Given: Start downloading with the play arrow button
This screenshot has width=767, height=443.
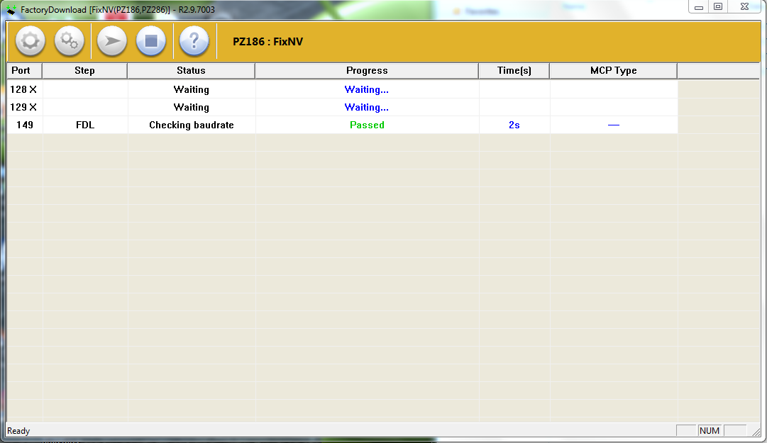Looking at the screenshot, I should click(112, 41).
